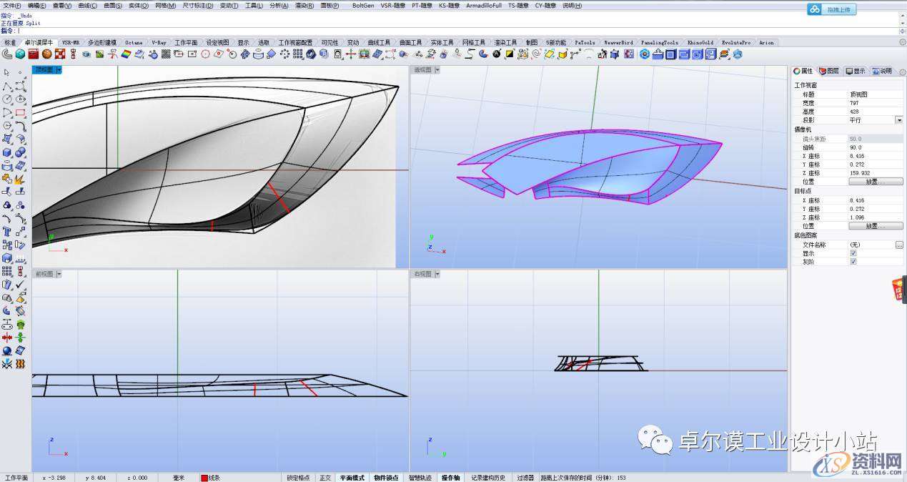Open the 曲面(S) menu
Screen dimensions: 907x482
click(113, 5)
